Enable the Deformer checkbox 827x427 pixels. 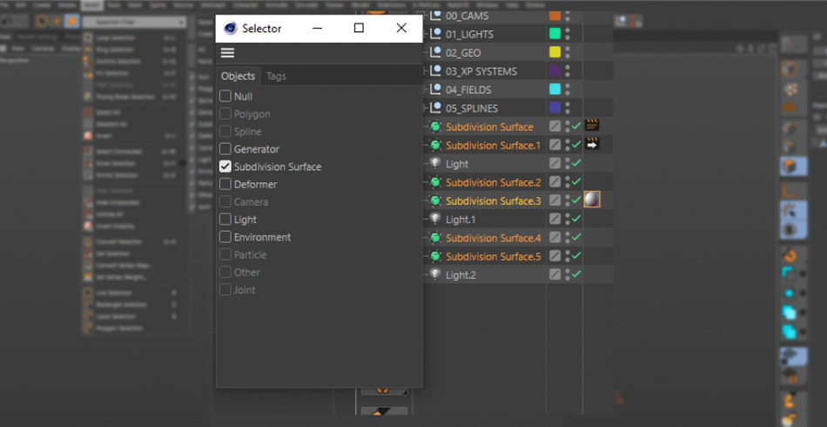pyautogui.click(x=225, y=184)
